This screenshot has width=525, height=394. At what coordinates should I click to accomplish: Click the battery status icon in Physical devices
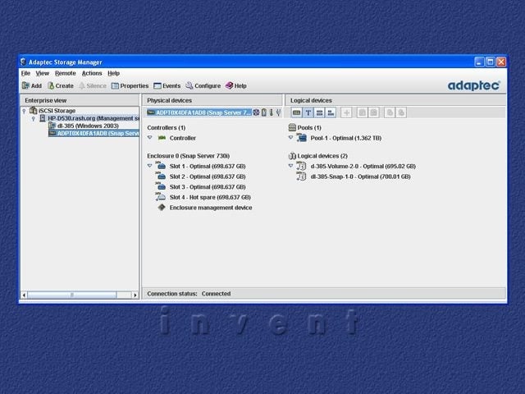[264, 112]
